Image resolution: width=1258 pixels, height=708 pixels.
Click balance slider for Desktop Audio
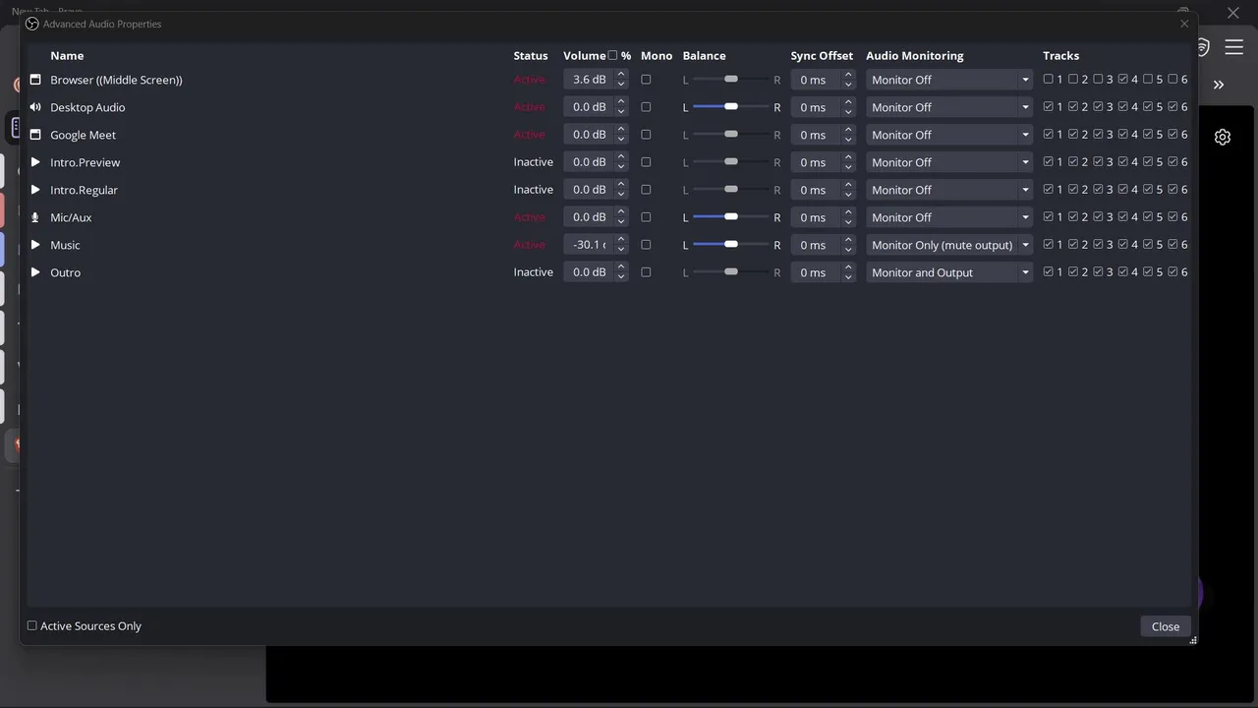pos(730,107)
